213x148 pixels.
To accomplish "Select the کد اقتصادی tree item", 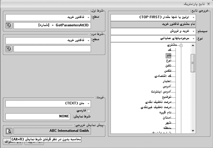I will click(163, 76).
